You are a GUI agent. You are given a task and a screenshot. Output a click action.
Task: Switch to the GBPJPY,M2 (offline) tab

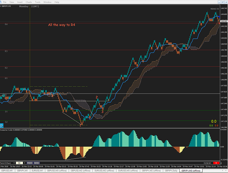[x=151, y=171]
